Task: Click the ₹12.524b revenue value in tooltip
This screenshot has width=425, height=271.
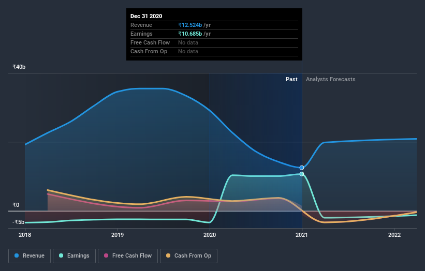Action: pyautogui.click(x=190, y=25)
